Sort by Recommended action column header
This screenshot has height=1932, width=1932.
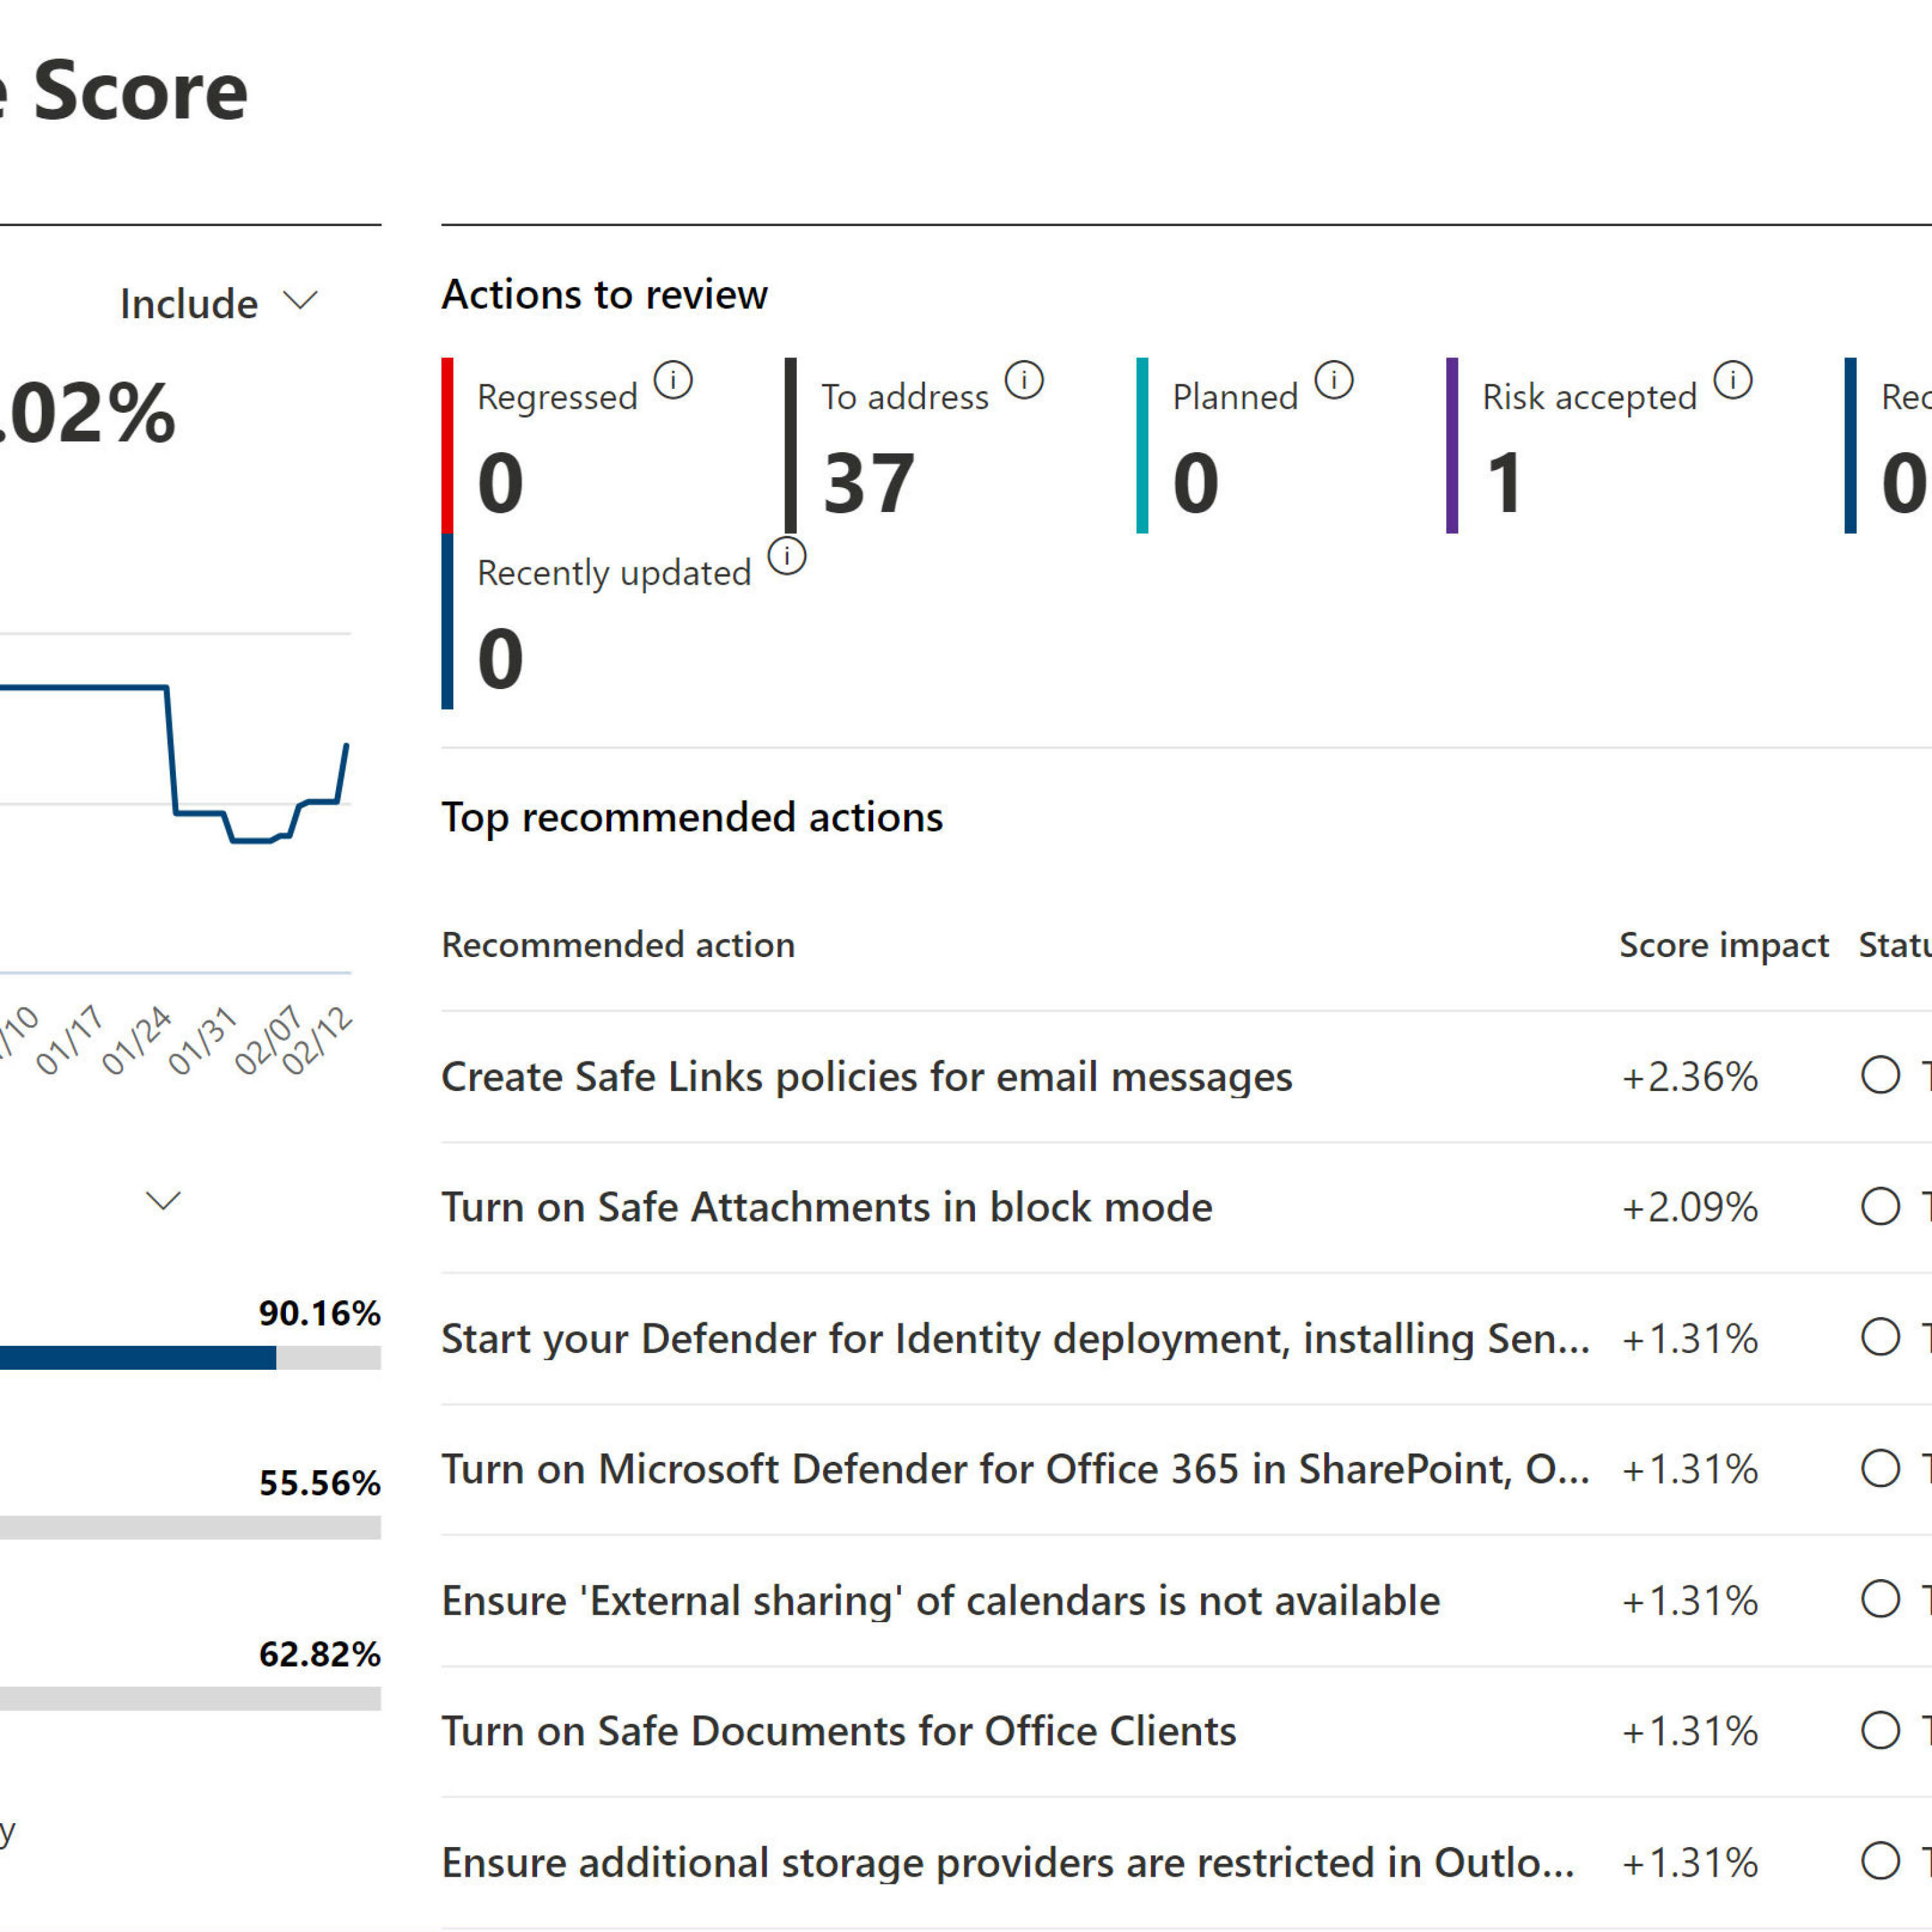pyautogui.click(x=618, y=945)
